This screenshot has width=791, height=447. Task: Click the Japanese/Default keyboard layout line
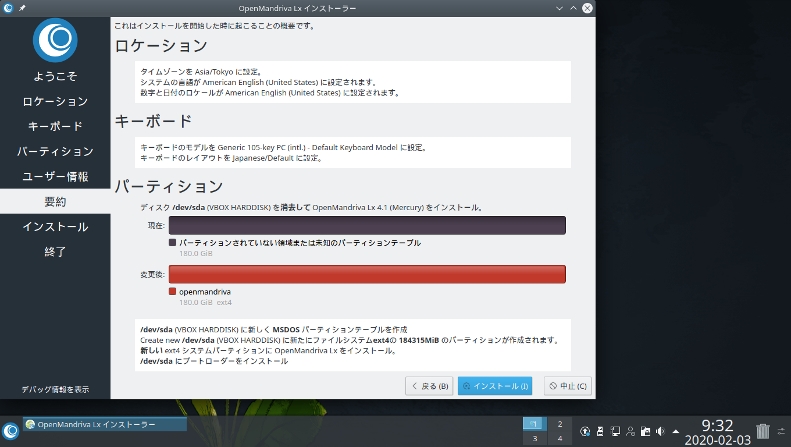(231, 158)
